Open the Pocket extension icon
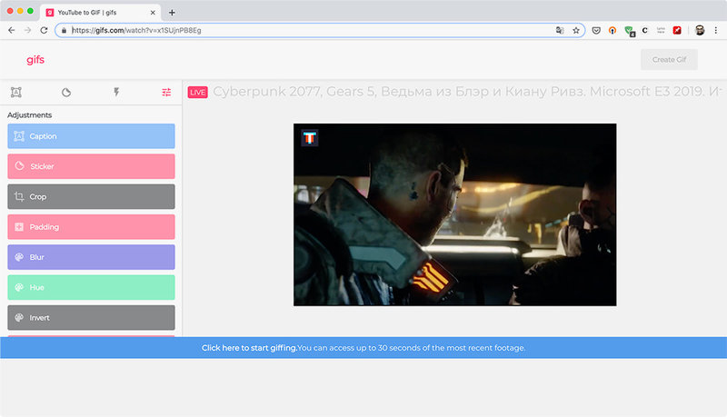Image resolution: width=727 pixels, height=417 pixels. point(596,30)
